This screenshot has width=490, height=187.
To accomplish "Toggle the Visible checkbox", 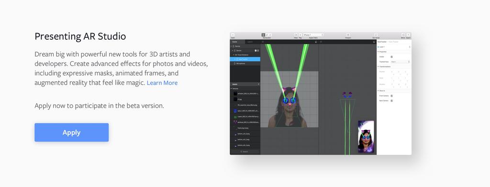I will pyautogui.click(x=391, y=57).
